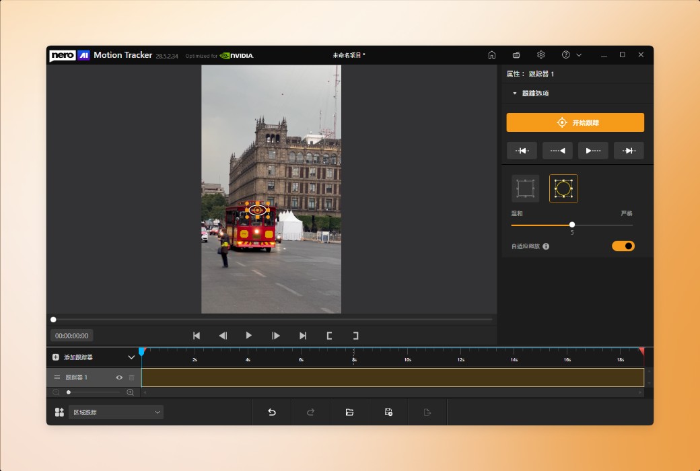Click the undo arrow icon
Screen dimensions: 700x471
tap(272, 412)
